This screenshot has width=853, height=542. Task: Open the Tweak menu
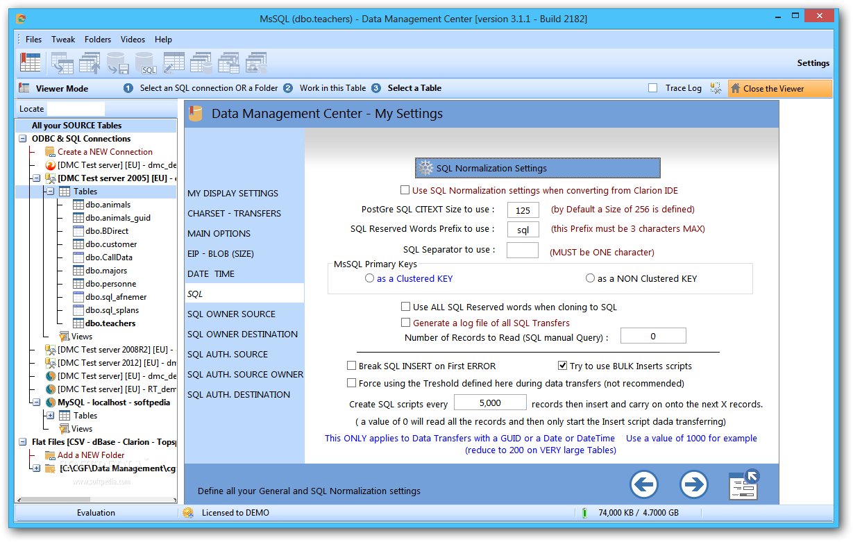click(x=63, y=40)
